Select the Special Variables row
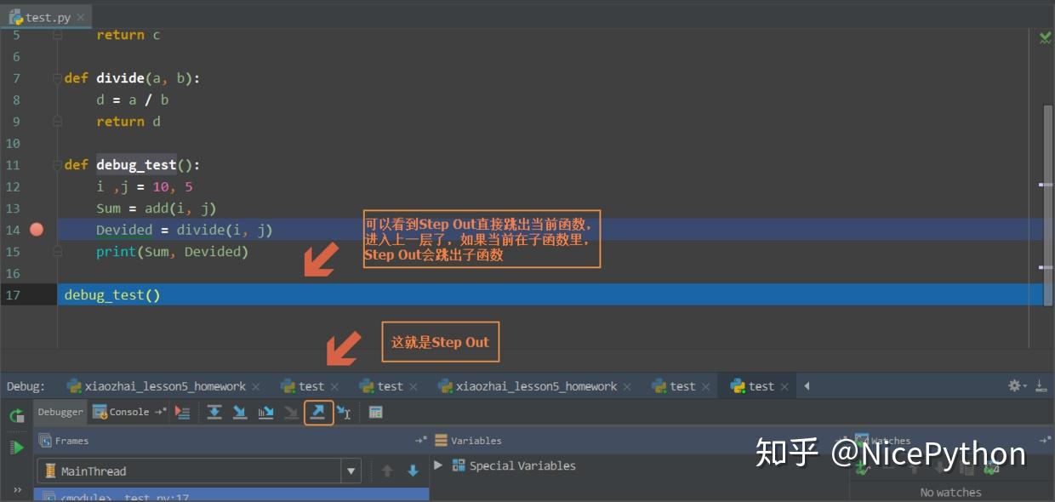This screenshot has height=502, width=1055. coord(522,465)
